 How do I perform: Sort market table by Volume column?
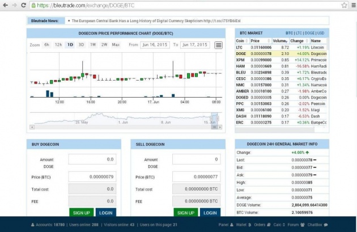tap(280, 41)
